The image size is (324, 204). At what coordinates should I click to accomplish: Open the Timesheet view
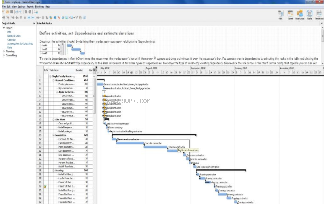[x=319, y=14]
